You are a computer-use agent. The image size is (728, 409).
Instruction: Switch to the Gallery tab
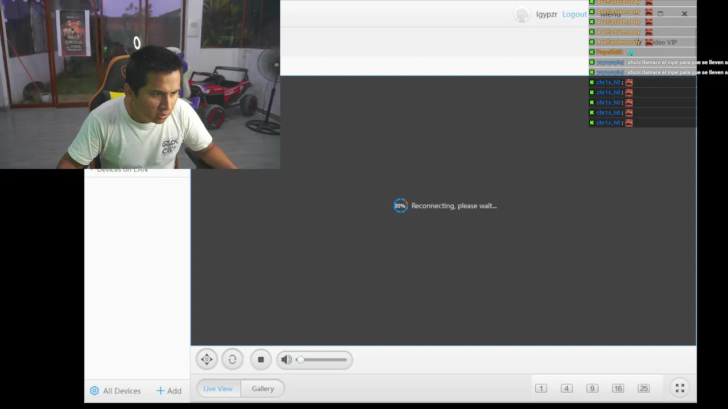[x=263, y=389]
